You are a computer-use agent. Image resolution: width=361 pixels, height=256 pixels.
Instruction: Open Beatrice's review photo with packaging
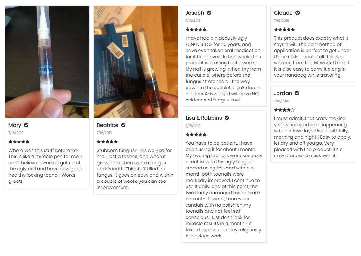(x=135, y=62)
